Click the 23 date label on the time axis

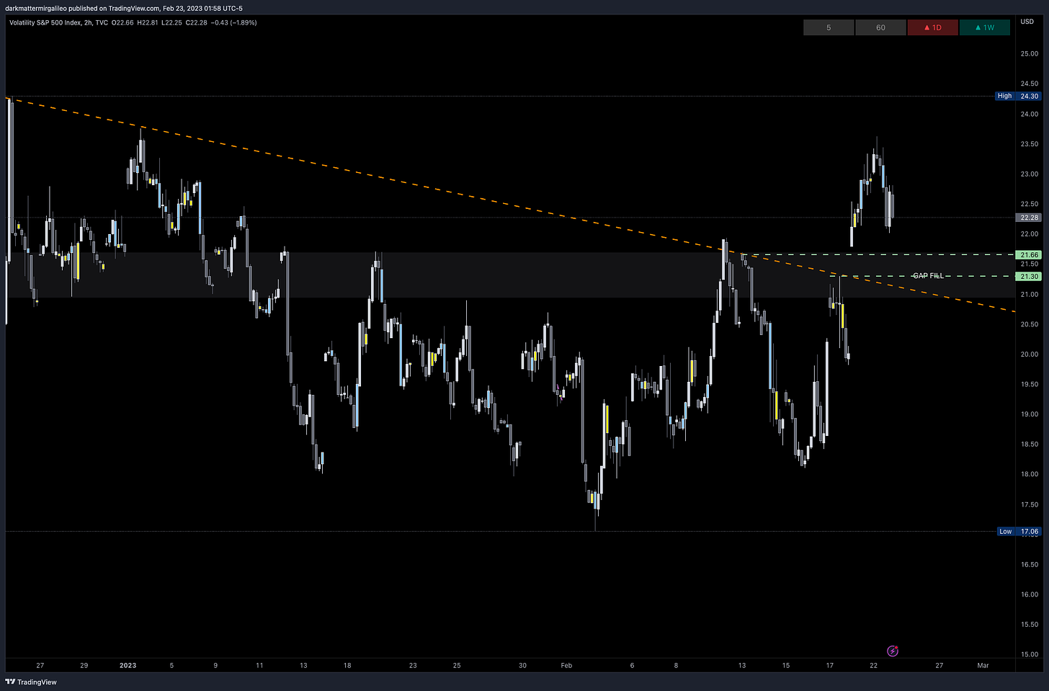pyautogui.click(x=413, y=665)
